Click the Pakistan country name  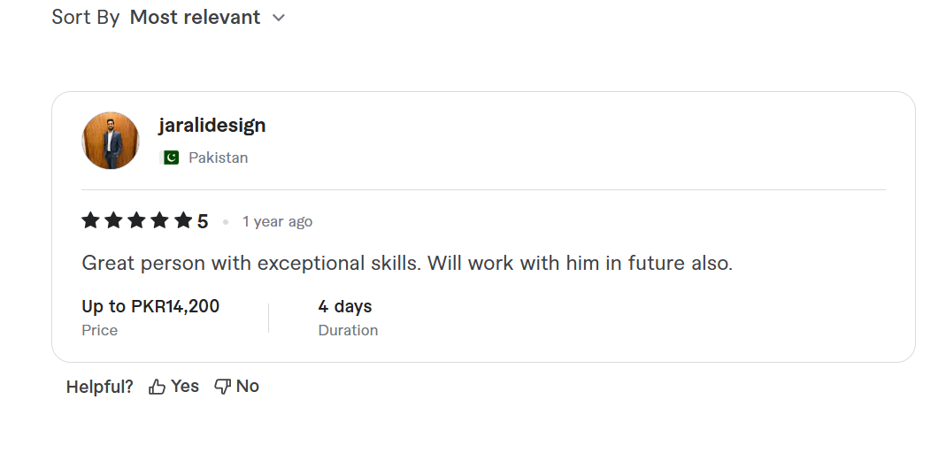click(x=218, y=158)
